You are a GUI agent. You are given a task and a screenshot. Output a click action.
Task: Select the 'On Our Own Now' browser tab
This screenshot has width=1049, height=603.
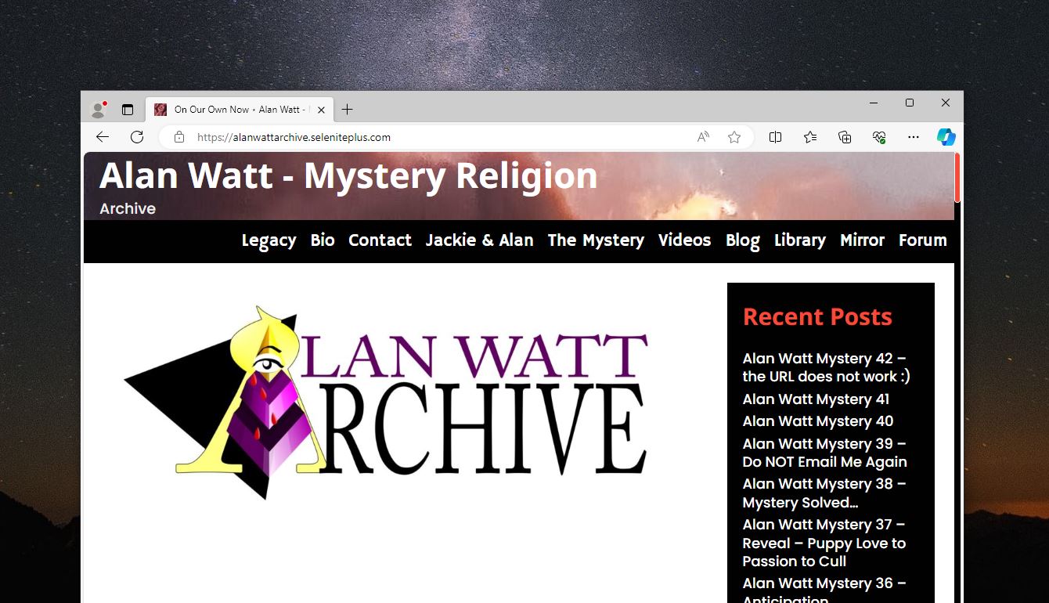click(x=240, y=110)
